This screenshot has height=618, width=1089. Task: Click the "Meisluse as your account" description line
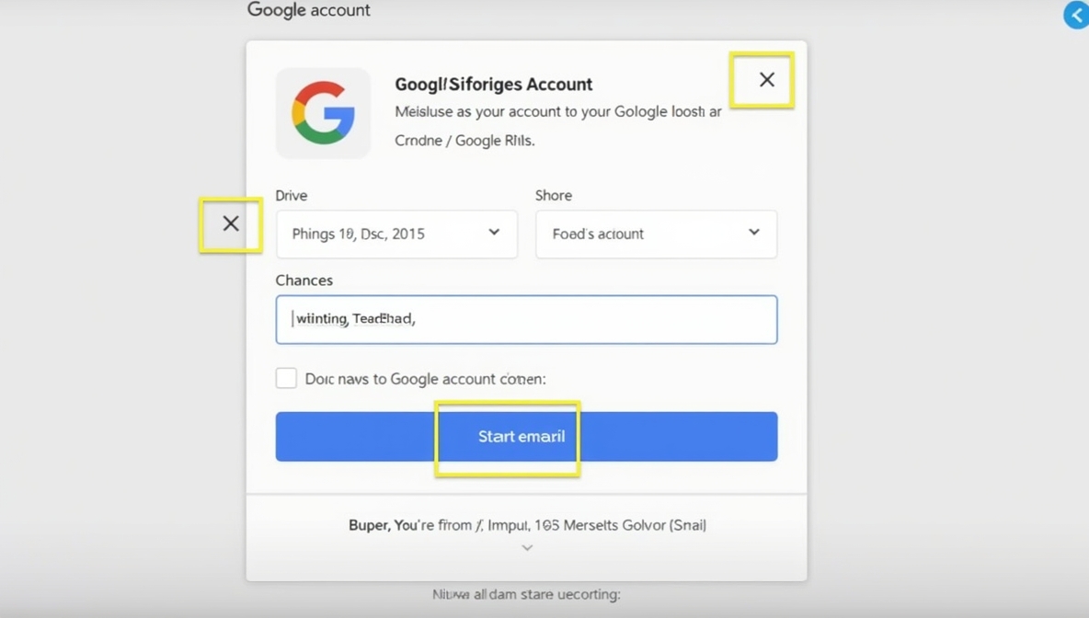pyautogui.click(x=557, y=112)
